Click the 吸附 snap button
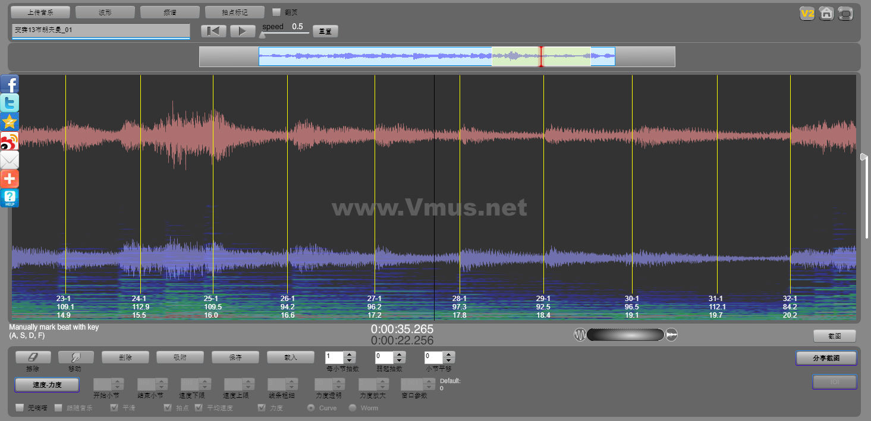This screenshot has height=421, width=871. (x=180, y=357)
